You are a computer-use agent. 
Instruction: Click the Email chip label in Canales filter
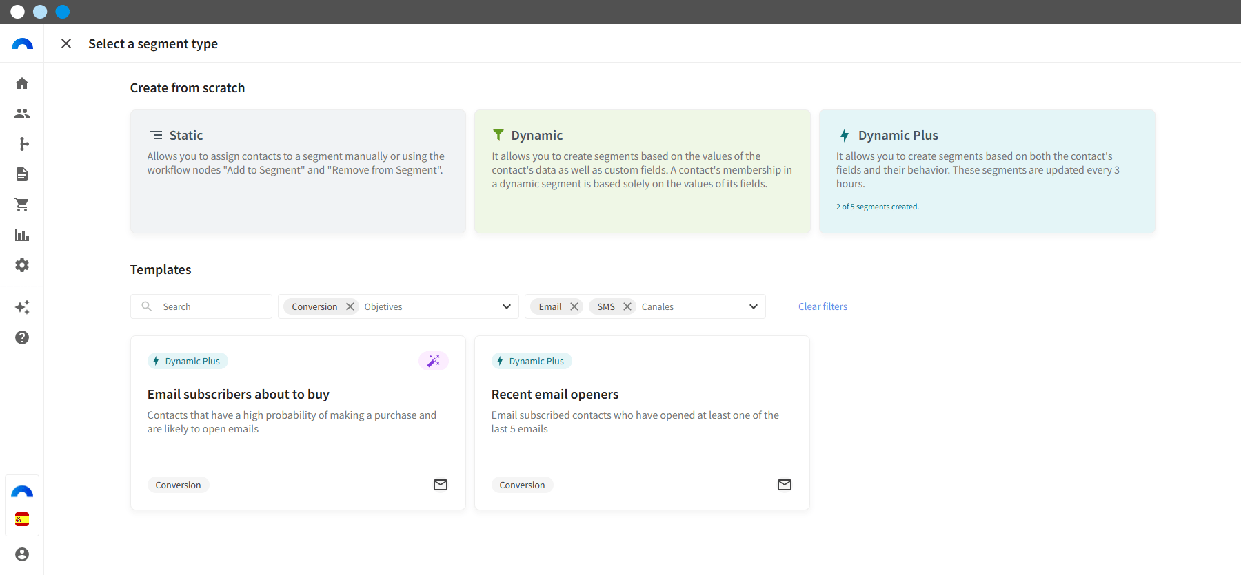[550, 306]
